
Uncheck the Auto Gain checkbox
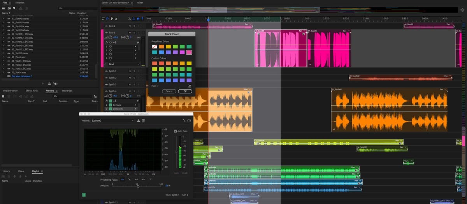[176, 131]
